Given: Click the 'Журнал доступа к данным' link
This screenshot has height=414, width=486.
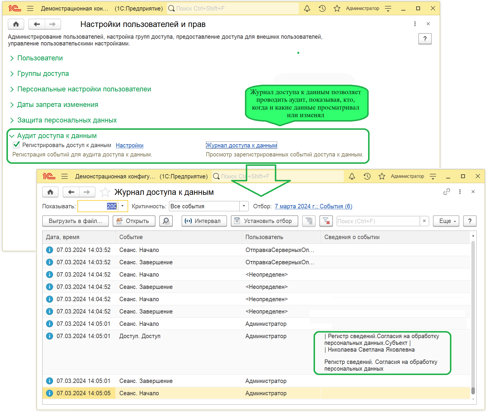Looking at the screenshot, I should click(x=241, y=145).
